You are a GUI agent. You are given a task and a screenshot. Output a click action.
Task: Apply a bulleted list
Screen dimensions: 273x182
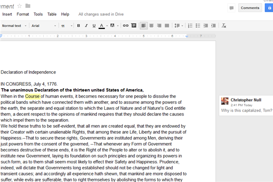(198, 26)
